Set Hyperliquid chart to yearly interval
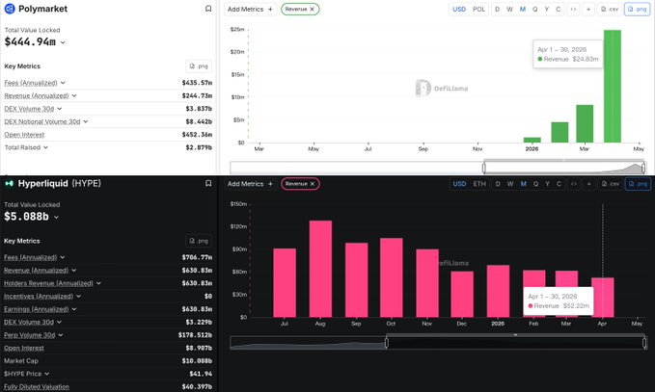This screenshot has width=655, height=392. click(x=547, y=184)
